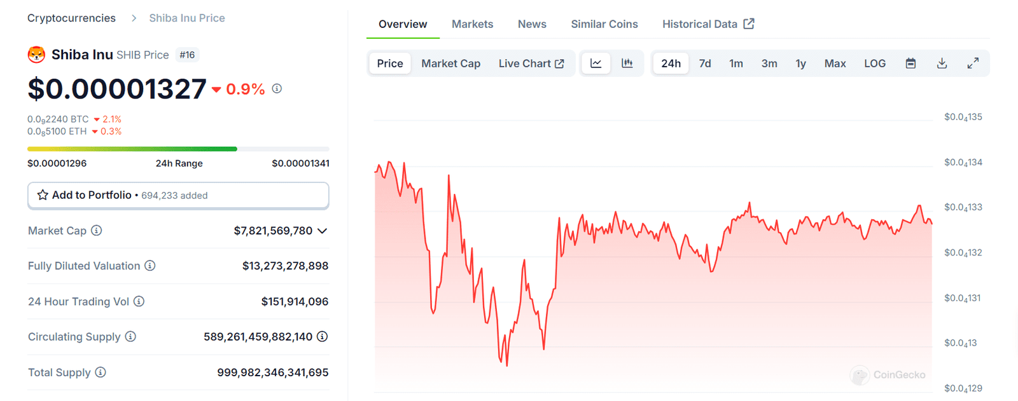The height and width of the screenshot is (401, 1018).
Task: Click the Shiba Inu coin logo
Action: (36, 55)
